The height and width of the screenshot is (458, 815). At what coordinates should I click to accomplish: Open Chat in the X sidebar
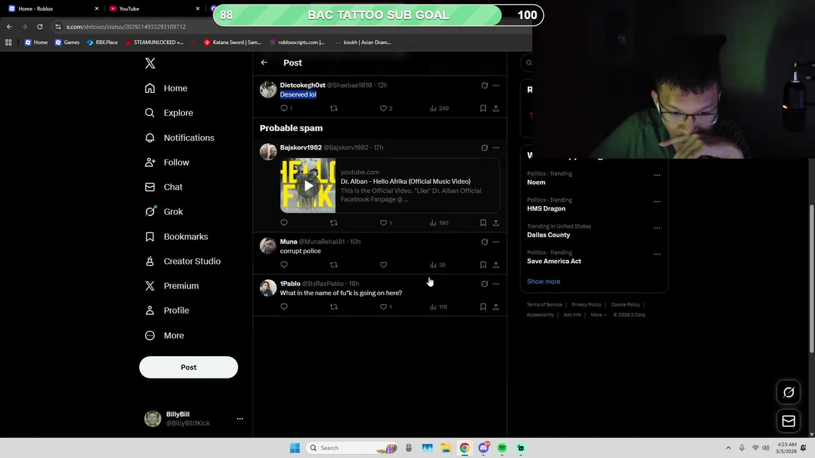pos(164,187)
